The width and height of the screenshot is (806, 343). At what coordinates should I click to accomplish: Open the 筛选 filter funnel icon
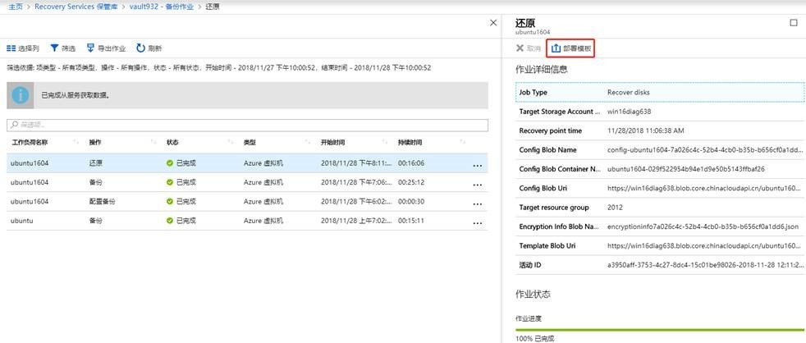click(x=55, y=48)
